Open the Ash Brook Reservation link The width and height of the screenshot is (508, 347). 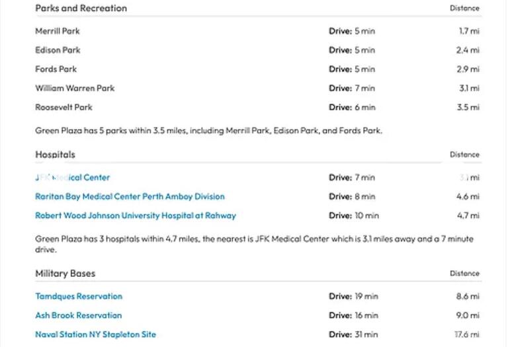[79, 315]
